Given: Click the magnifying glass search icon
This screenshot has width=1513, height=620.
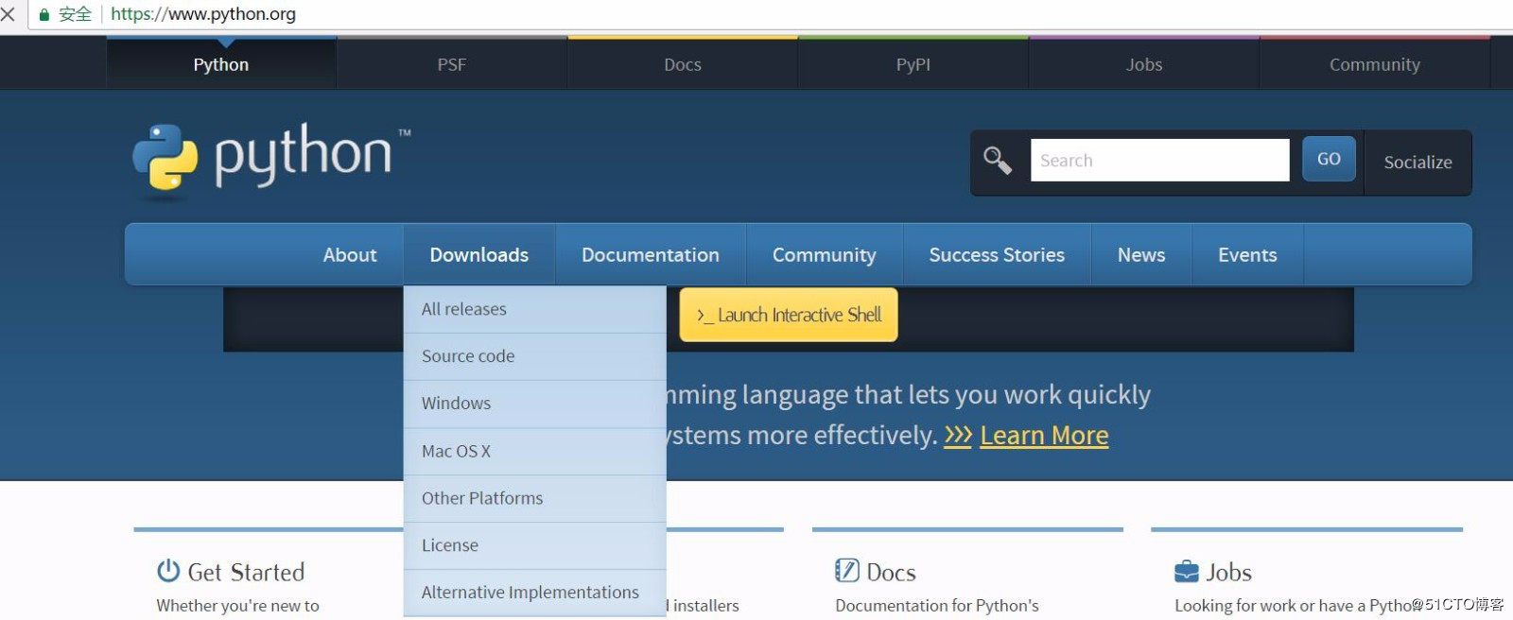Looking at the screenshot, I should (998, 160).
